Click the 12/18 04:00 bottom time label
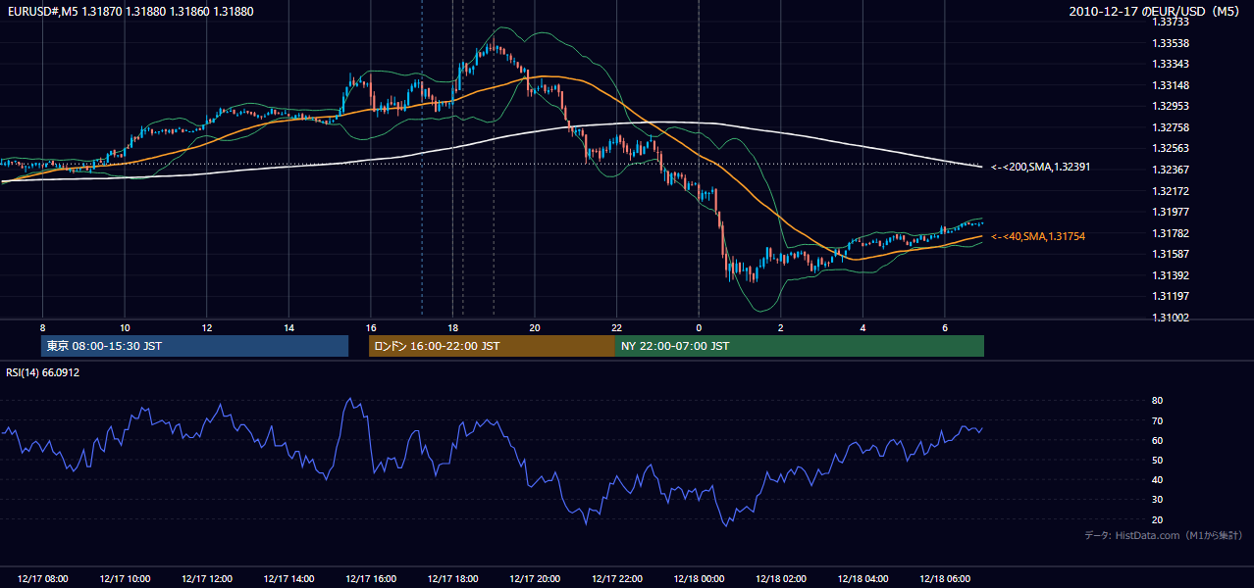Viewport: 1254px width, 588px height. pos(862,579)
